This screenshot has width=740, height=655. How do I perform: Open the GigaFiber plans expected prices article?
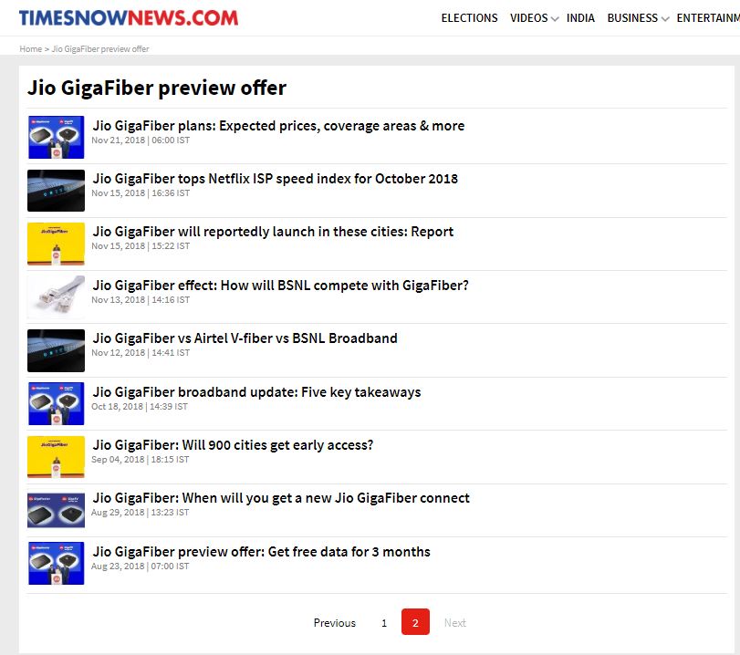278,126
